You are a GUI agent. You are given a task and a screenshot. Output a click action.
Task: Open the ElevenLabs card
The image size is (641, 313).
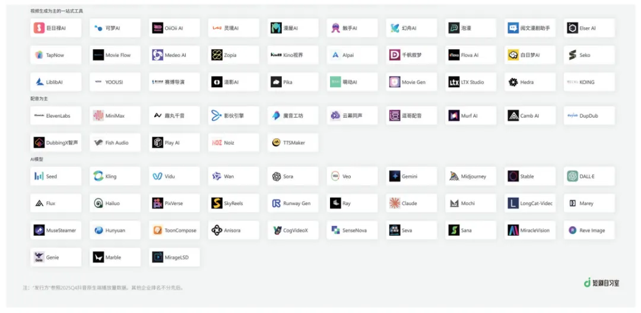[x=56, y=115]
